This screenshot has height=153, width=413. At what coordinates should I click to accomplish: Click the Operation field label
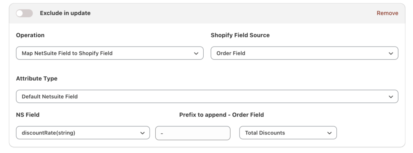30,35
